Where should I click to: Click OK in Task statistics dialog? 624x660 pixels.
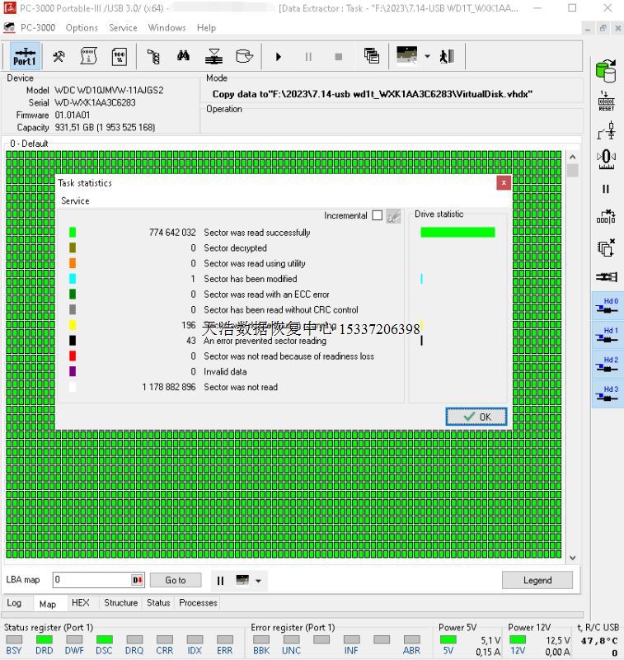click(476, 417)
